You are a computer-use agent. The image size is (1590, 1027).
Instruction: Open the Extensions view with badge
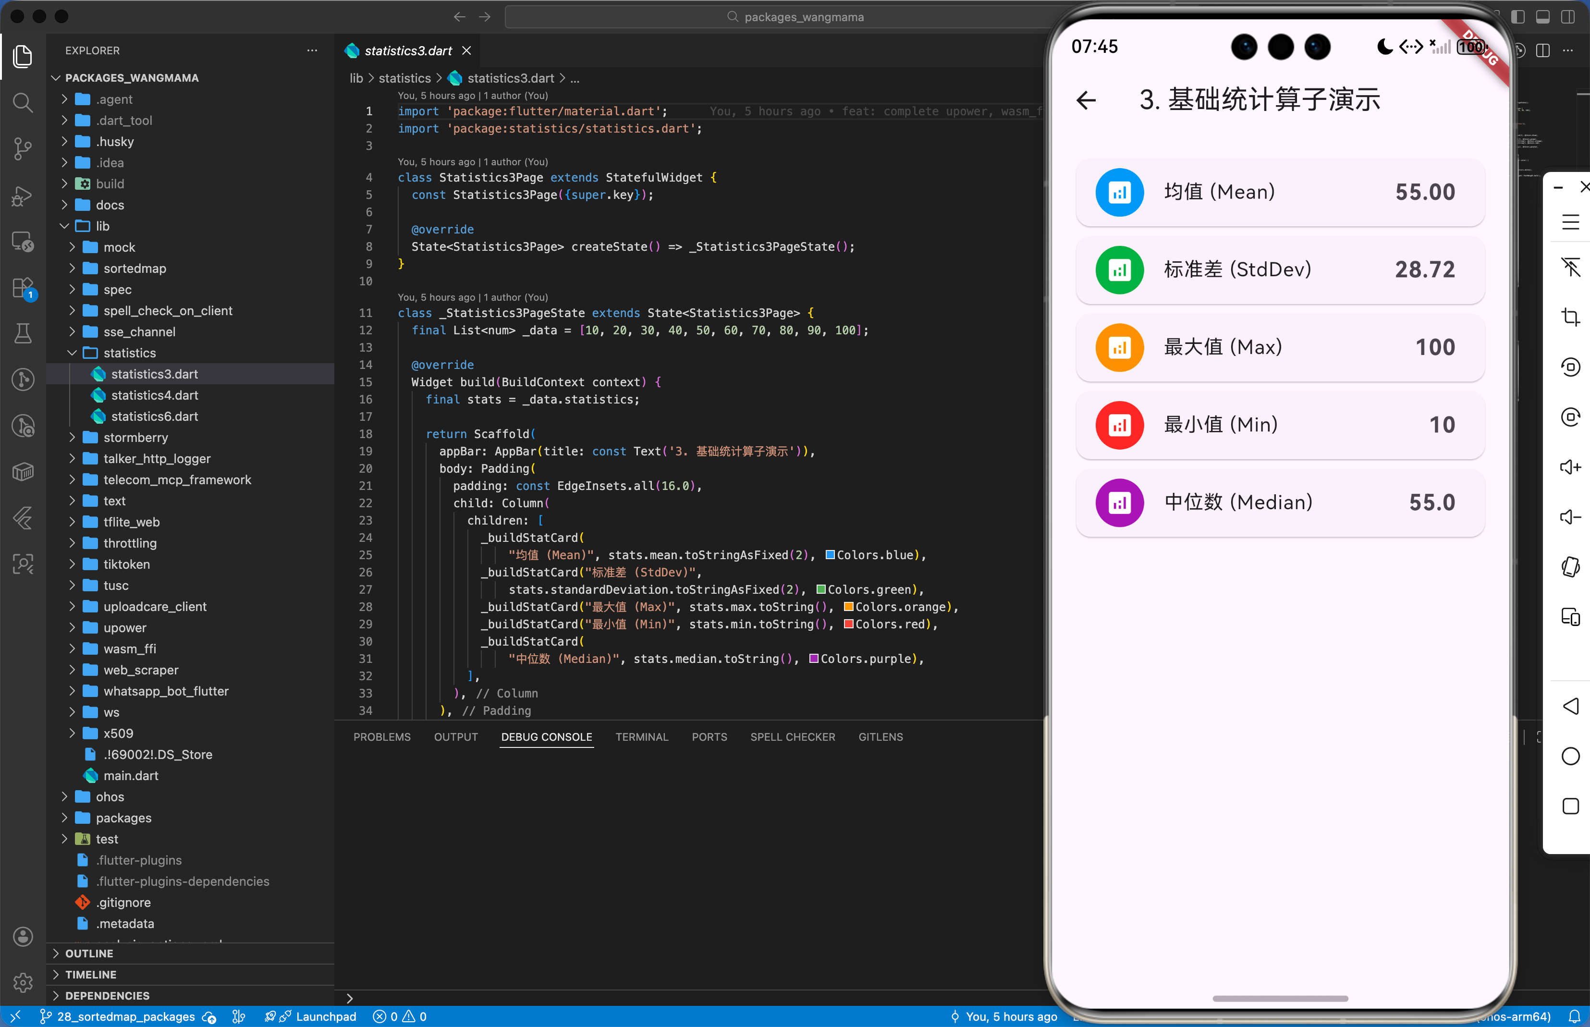23,289
